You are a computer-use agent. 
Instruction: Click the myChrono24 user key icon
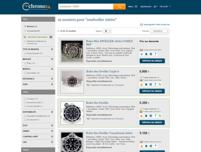(x=155, y=6)
